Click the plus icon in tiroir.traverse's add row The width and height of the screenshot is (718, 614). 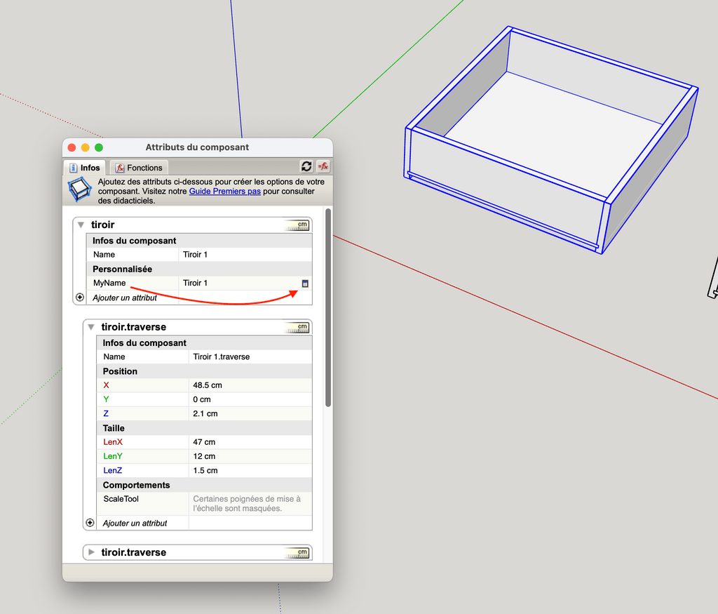pos(90,523)
